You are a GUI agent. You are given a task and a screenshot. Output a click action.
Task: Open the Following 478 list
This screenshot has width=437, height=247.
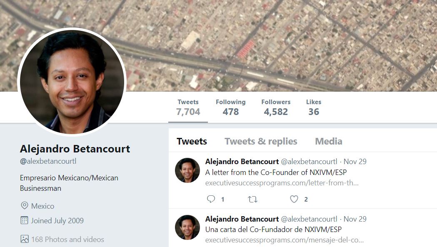point(231,107)
